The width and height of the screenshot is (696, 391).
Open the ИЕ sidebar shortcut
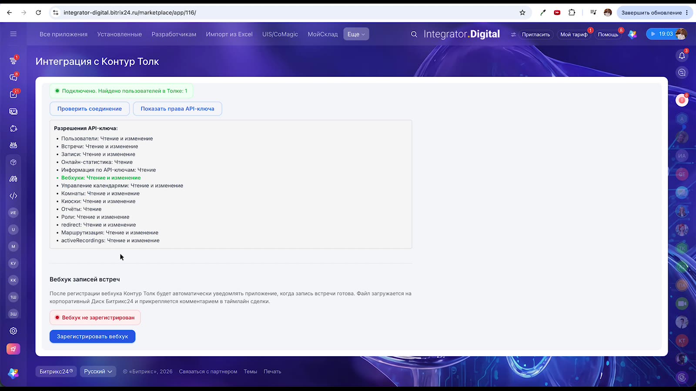tap(13, 213)
